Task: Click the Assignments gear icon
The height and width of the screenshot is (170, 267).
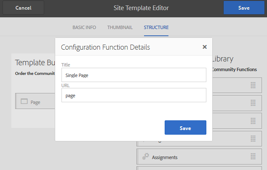Action: [x=146, y=157]
